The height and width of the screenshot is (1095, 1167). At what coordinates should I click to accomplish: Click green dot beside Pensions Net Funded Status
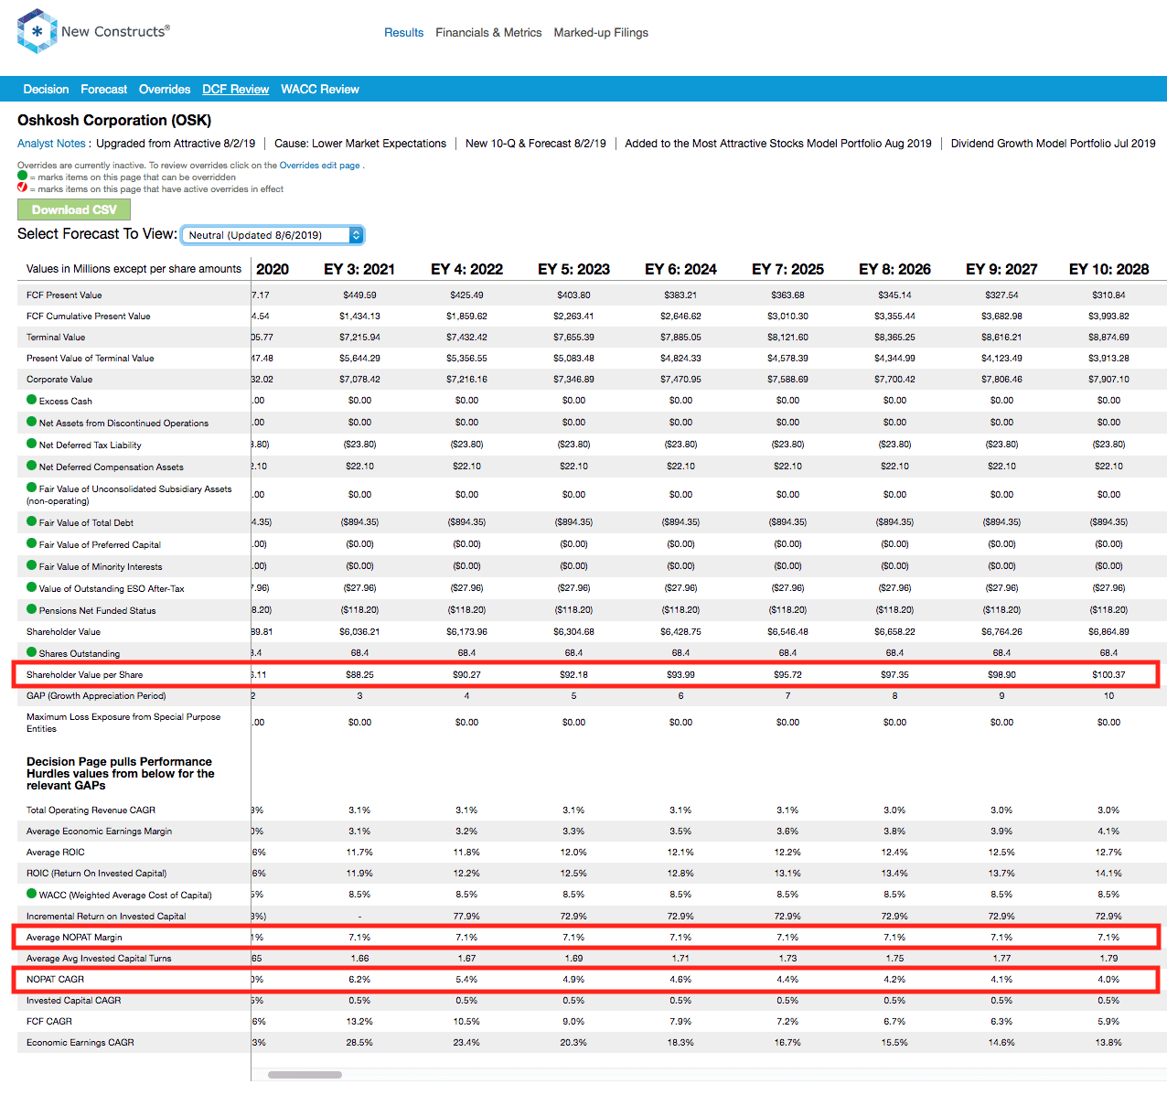point(32,609)
